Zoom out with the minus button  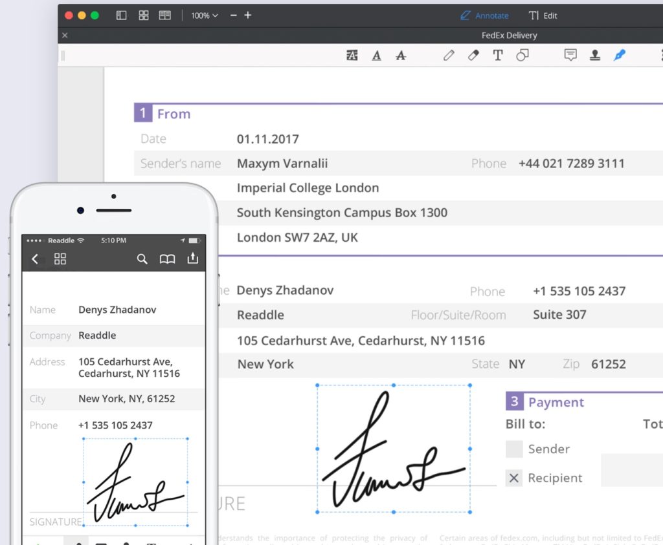tap(233, 16)
